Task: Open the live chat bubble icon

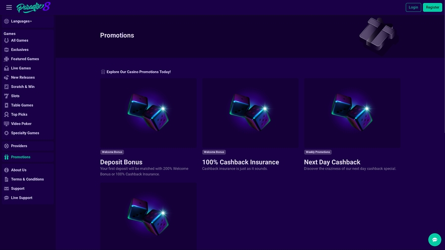Action: point(435,240)
